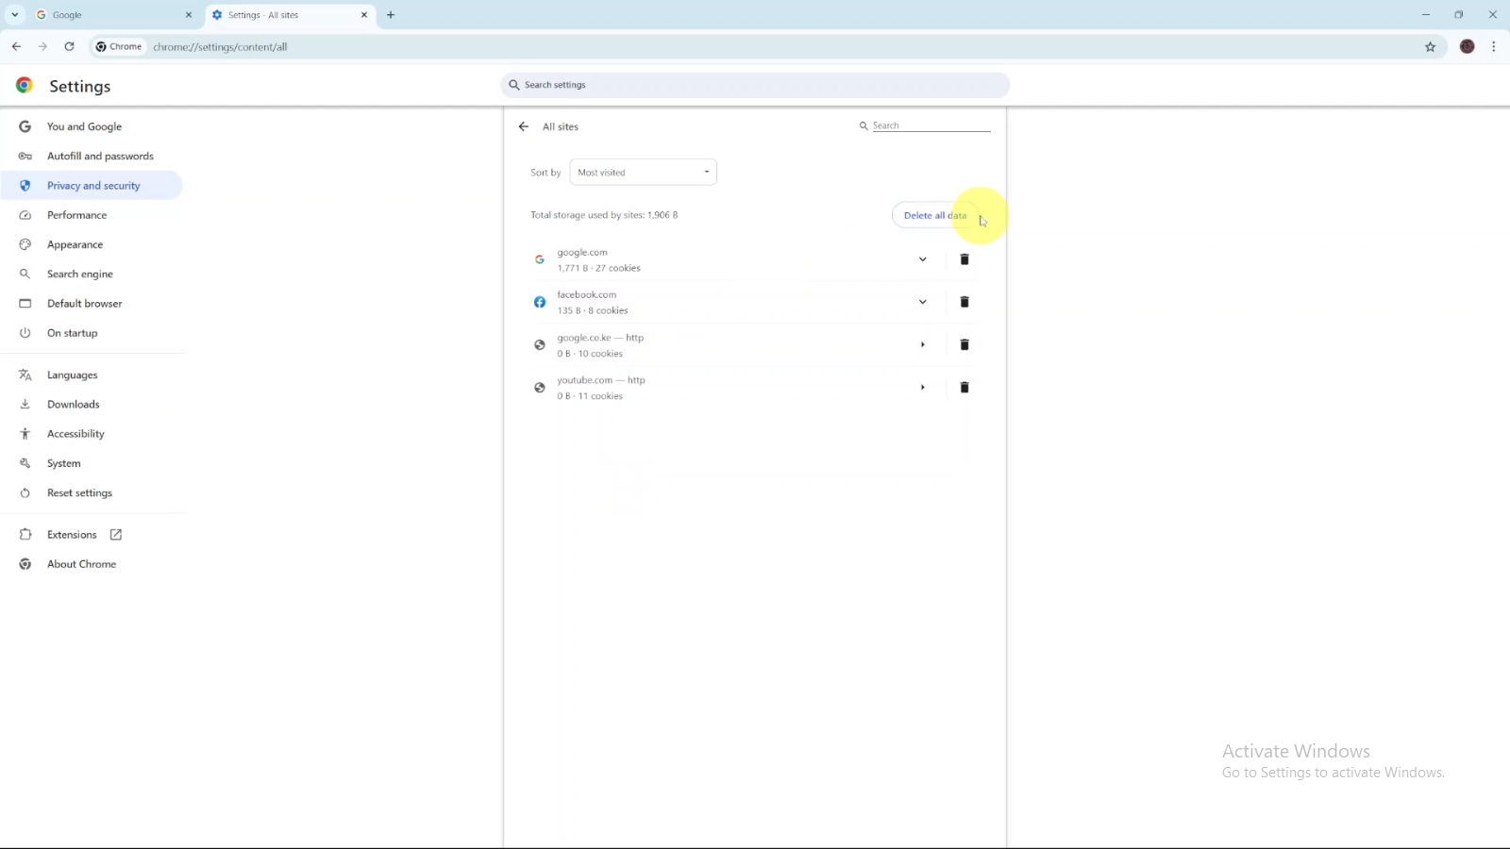The width and height of the screenshot is (1510, 849).
Task: Click the Total storage used text
Action: tap(604, 215)
